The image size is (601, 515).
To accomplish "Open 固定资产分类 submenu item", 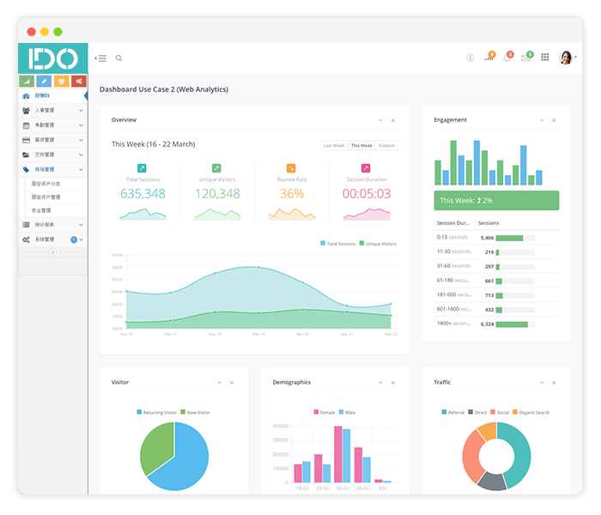I will [x=46, y=184].
